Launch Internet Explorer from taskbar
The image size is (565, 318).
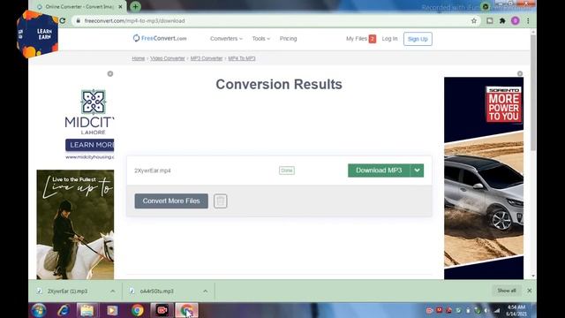tap(64, 310)
